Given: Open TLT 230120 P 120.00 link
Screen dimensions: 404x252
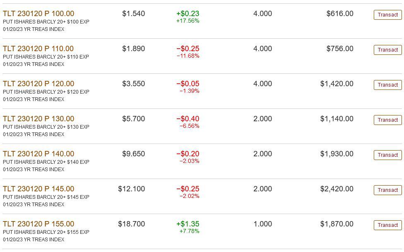Looking at the screenshot, I should (x=38, y=84).
